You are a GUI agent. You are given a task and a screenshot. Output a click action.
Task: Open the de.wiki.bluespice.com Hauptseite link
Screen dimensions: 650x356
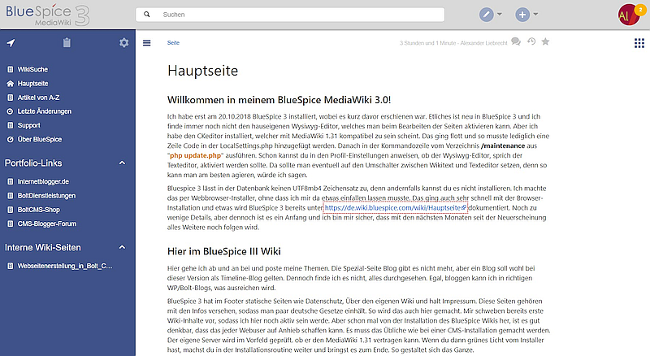(395, 207)
